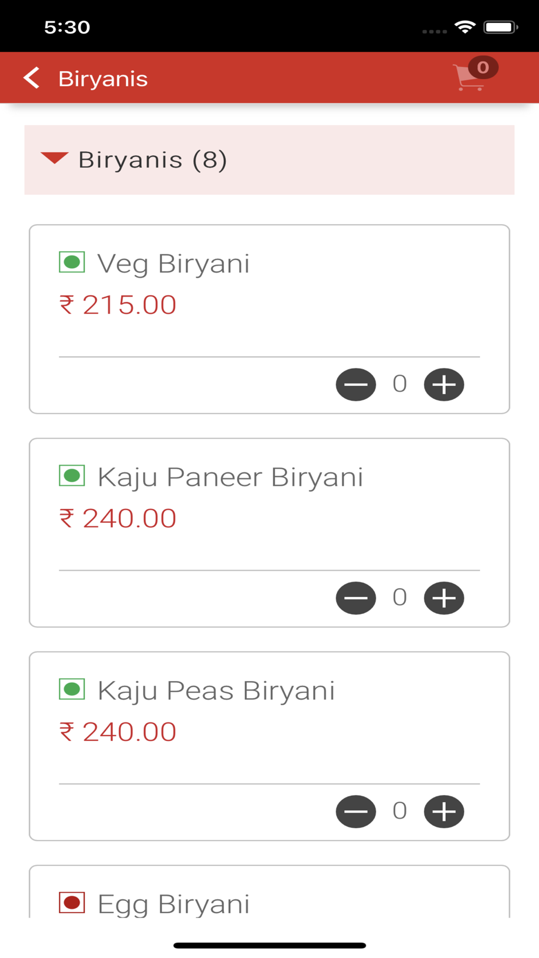The image size is (539, 958).
Task: Increase Kaju Peas Biryani quantity
Action: [x=444, y=811]
